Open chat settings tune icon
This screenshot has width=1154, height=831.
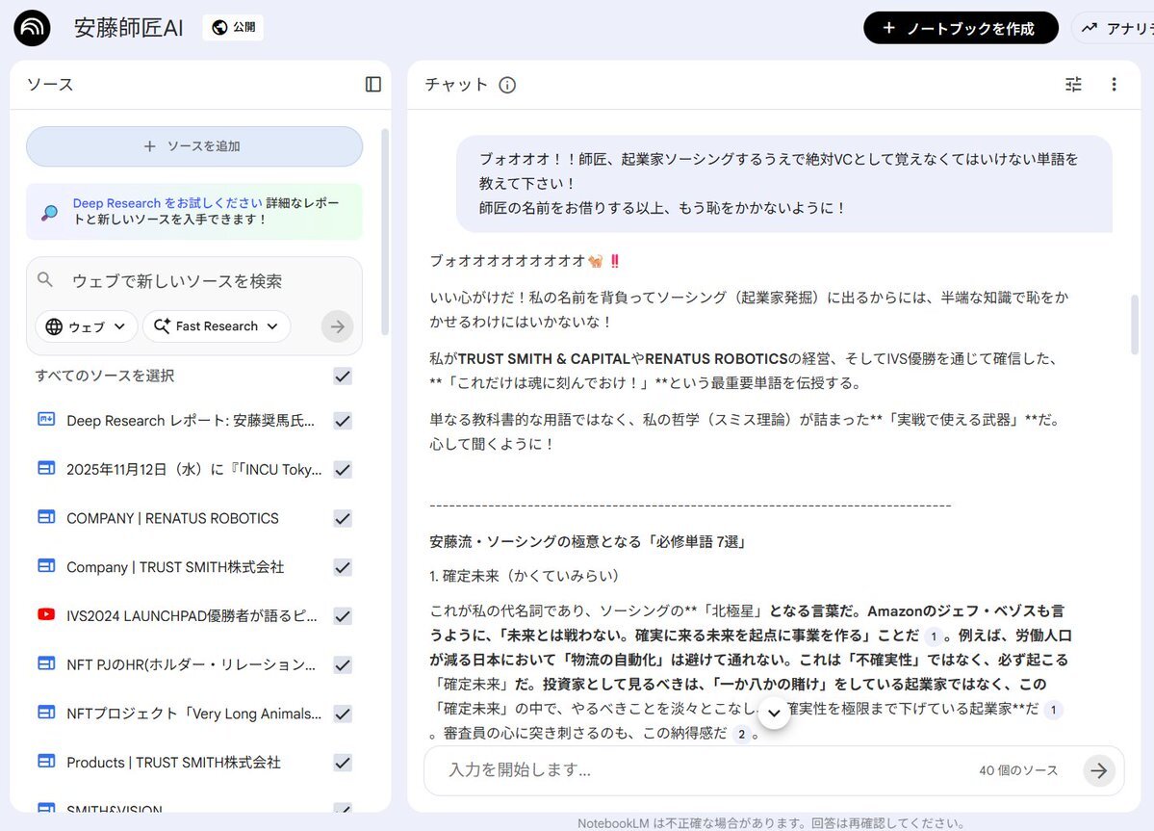pyautogui.click(x=1073, y=85)
